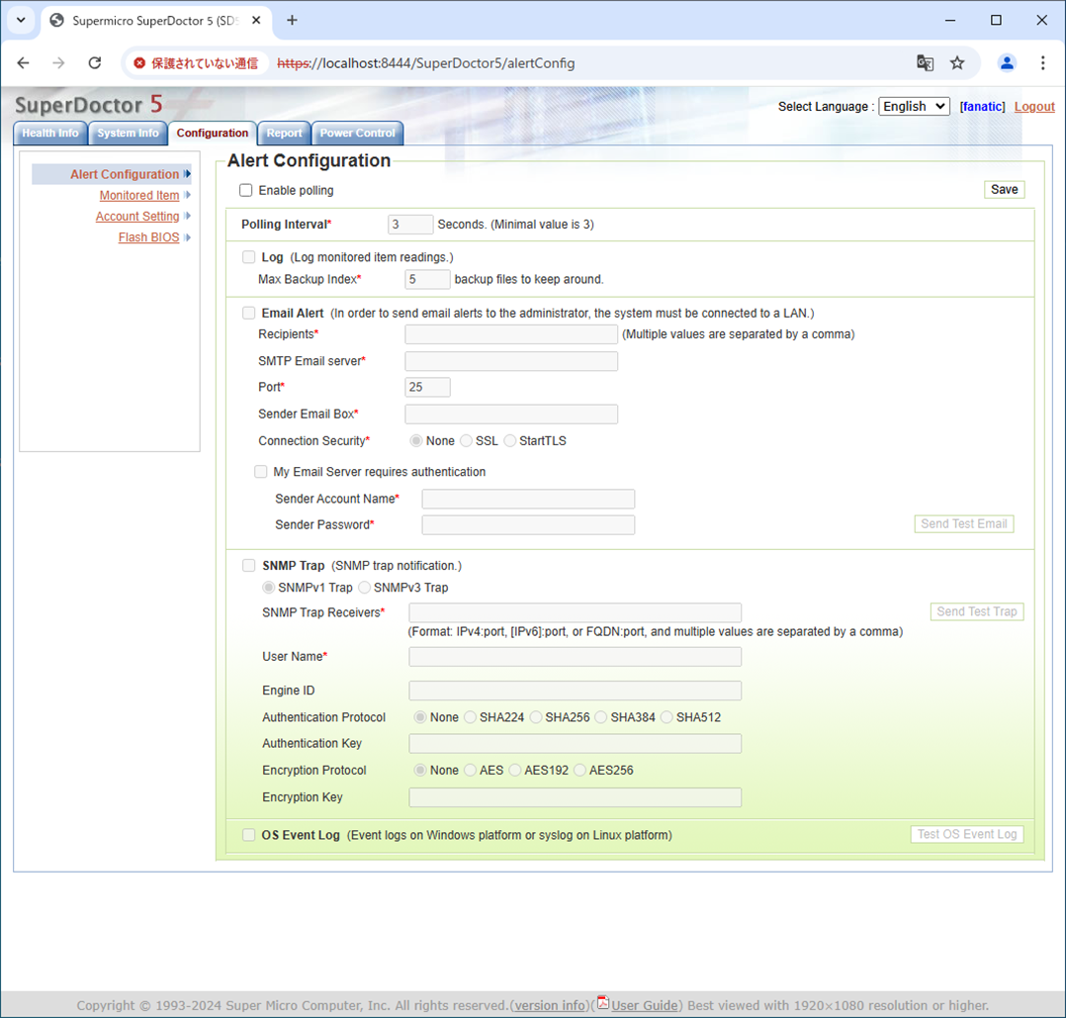Click the arrow icon next to Flash BIOS

click(187, 237)
